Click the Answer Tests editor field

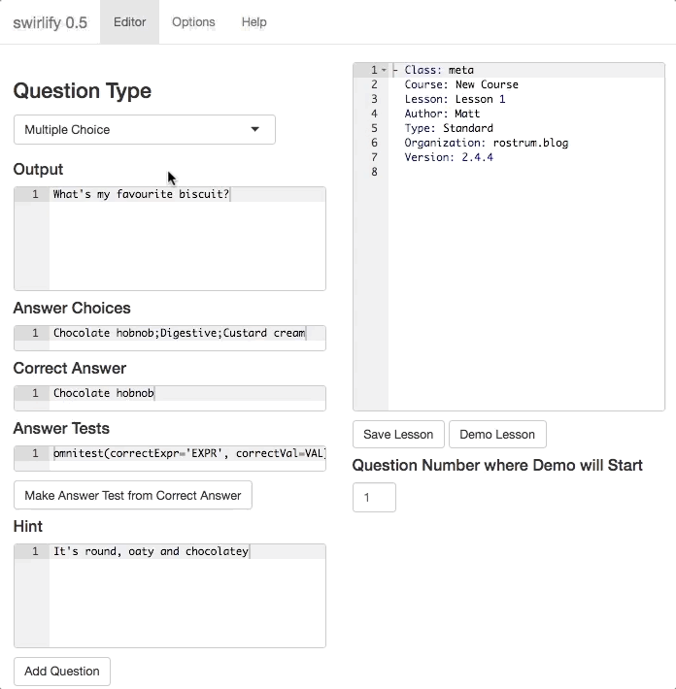[x=170, y=458]
